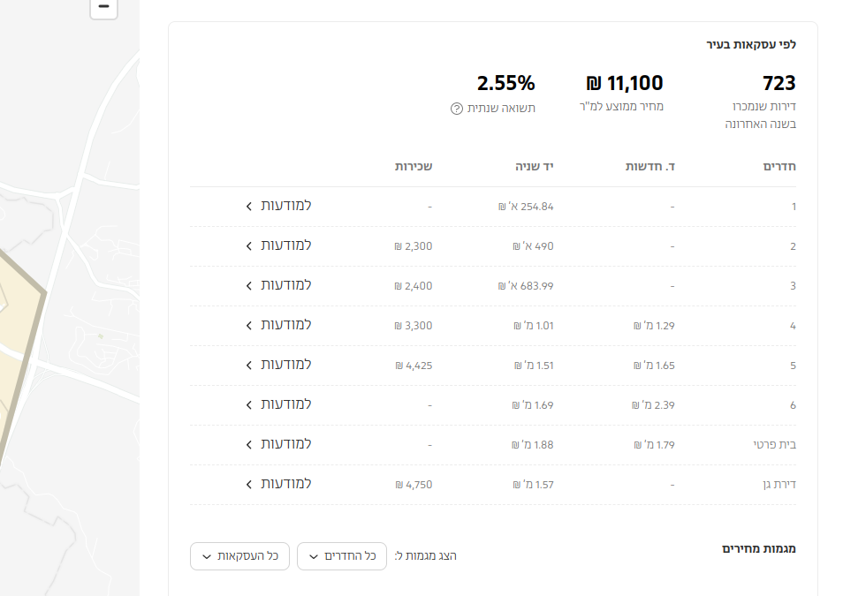
Task: Click the new apartments column header
Action: (x=651, y=166)
